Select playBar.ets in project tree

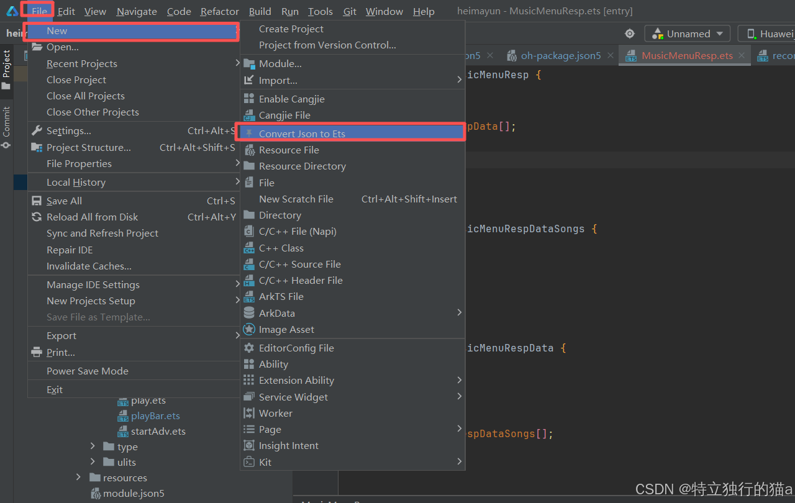155,415
